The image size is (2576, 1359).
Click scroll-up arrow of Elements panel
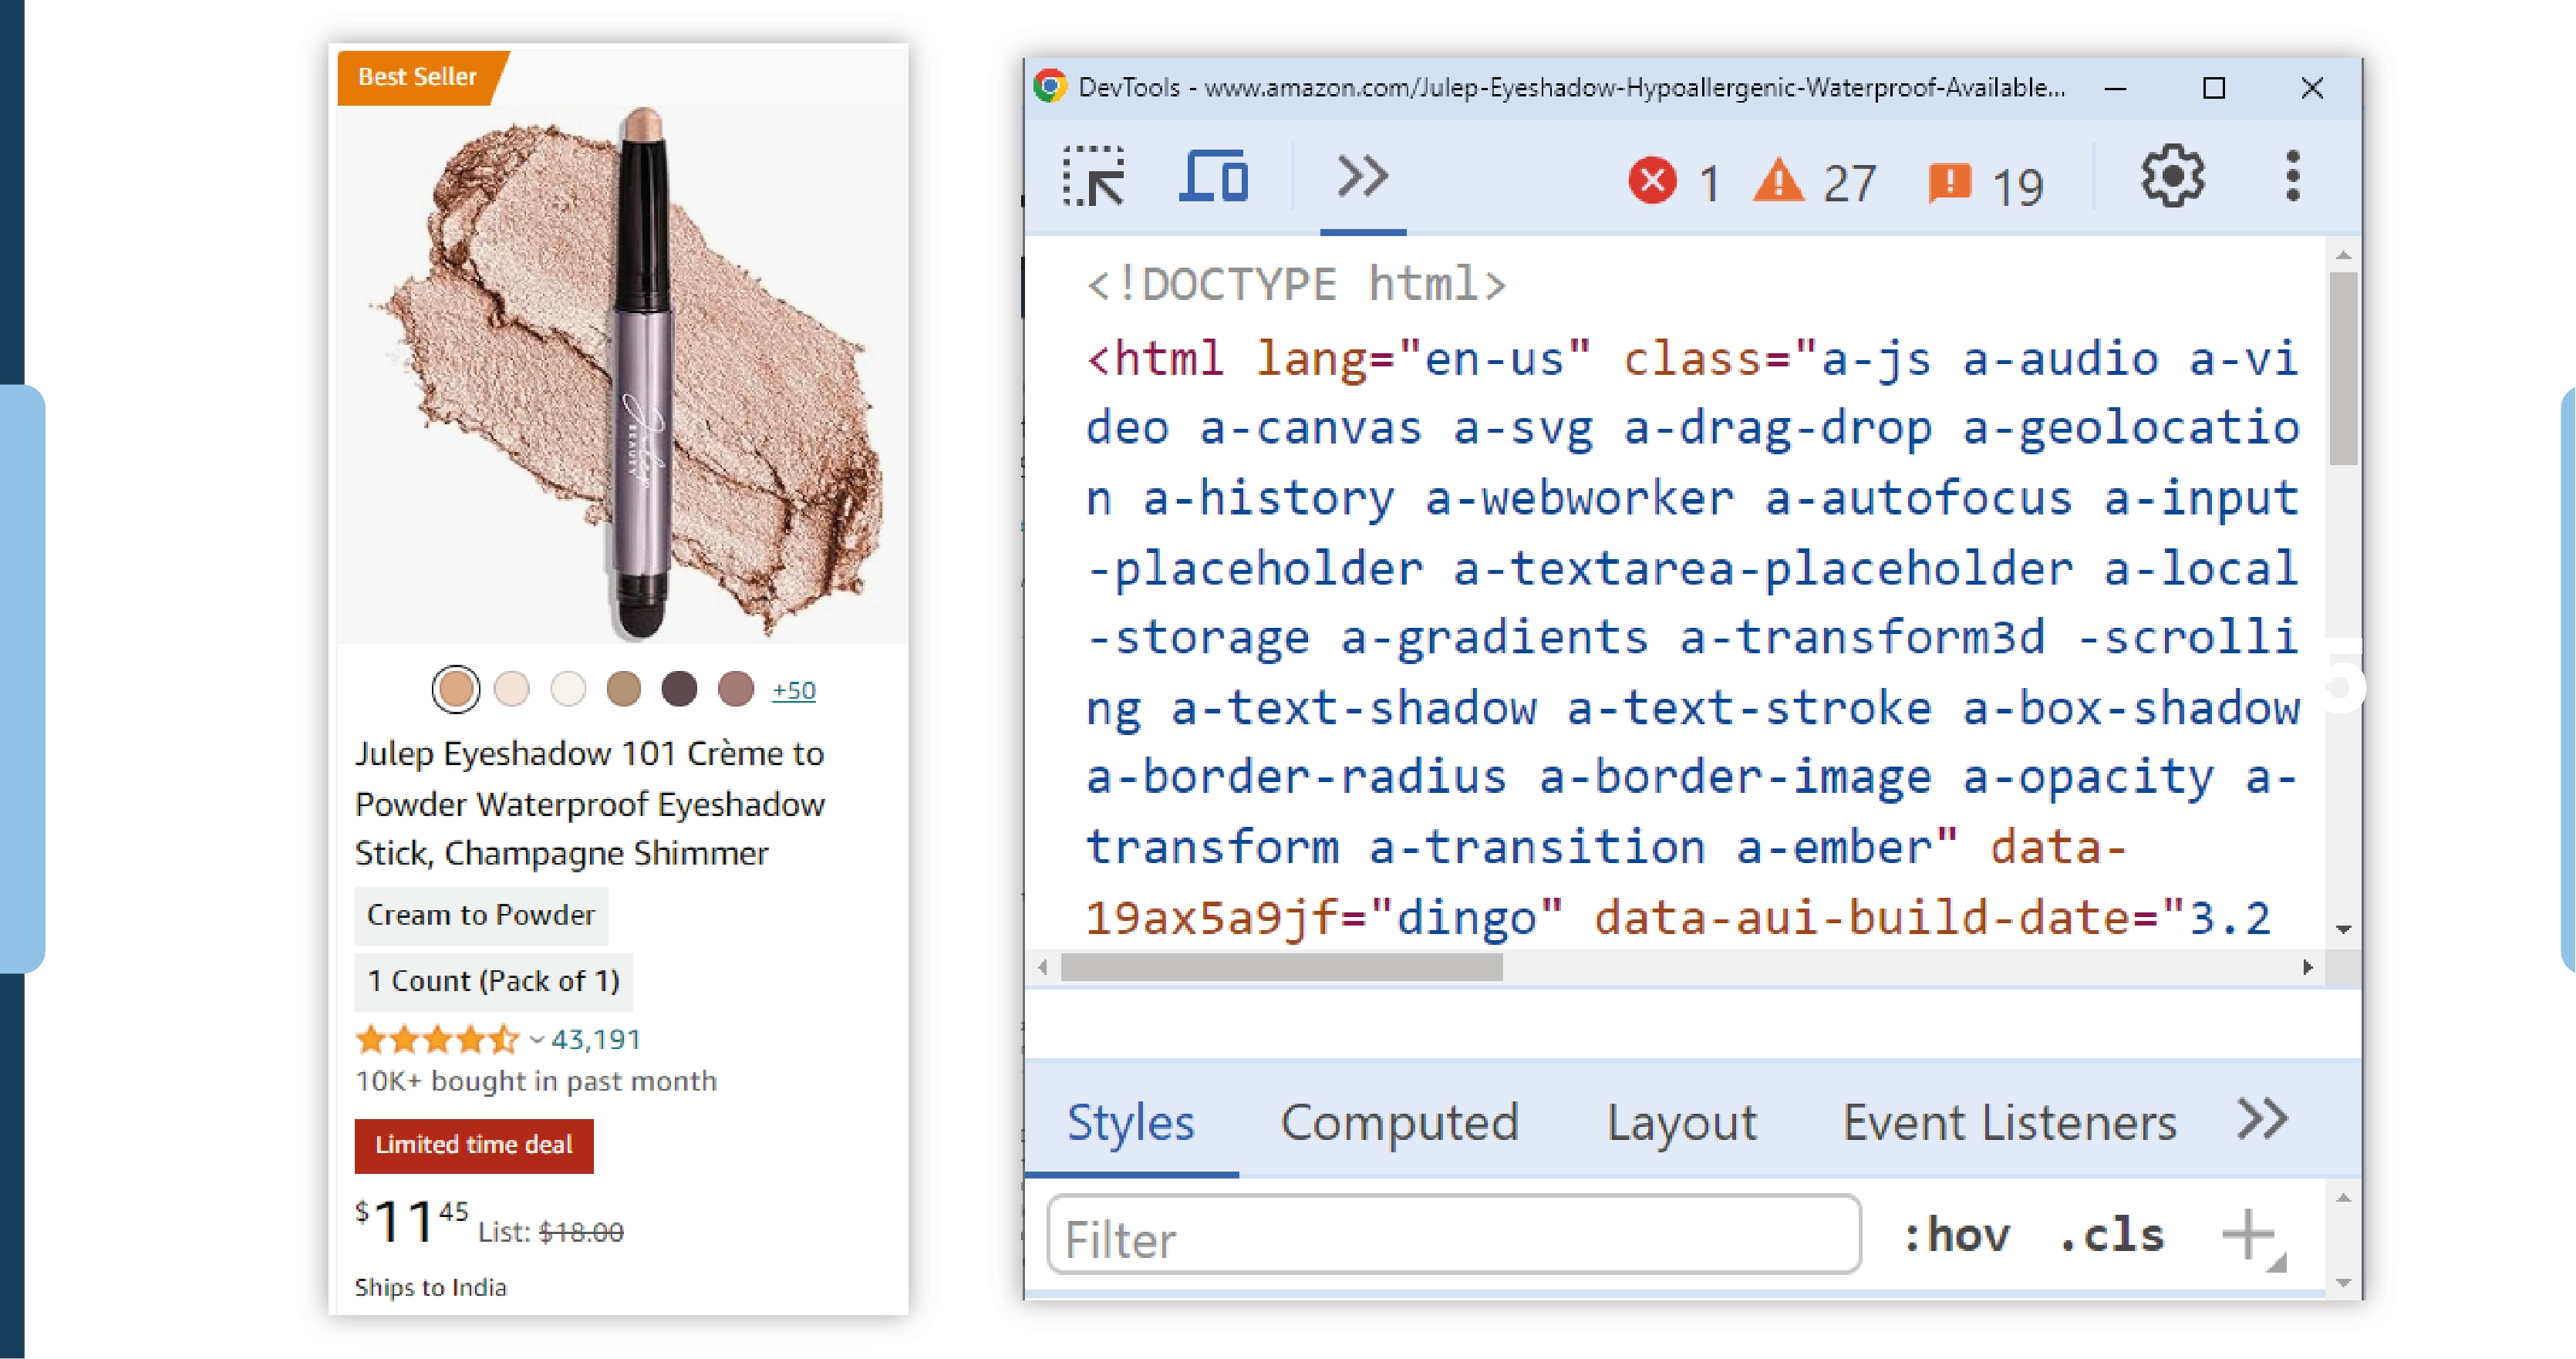[2343, 256]
